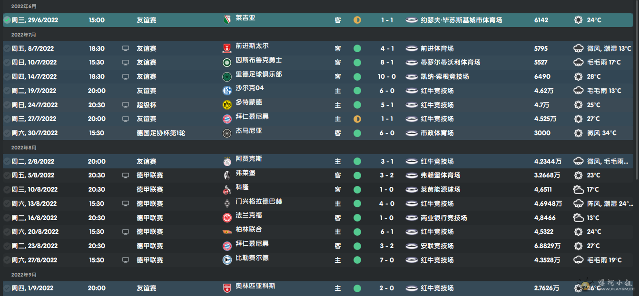639x296 pixels.
Task: Click weather icon for the 29/6/2022 match
Action: [578, 20]
